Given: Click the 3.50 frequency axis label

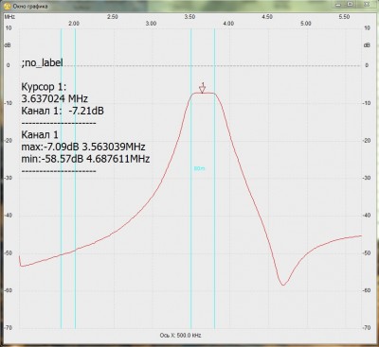Looking at the screenshot, I should 189,17.
